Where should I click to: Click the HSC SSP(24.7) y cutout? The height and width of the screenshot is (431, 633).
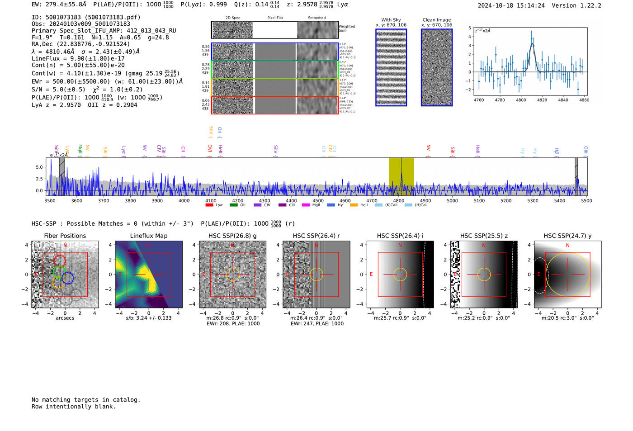point(568,275)
